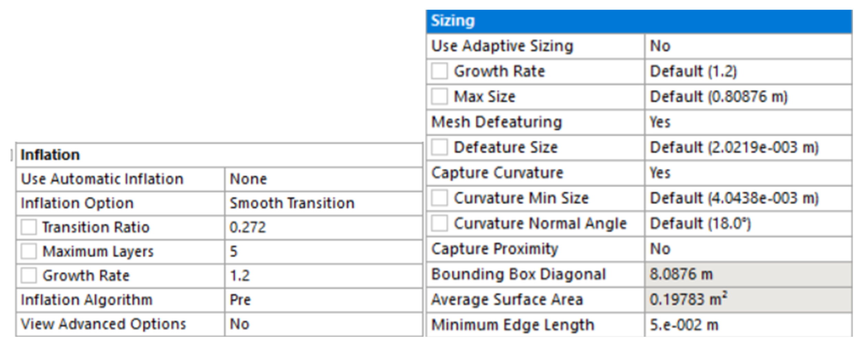Open the Use Adaptive Sizing value
This screenshot has width=861, height=350.
[x=747, y=46]
